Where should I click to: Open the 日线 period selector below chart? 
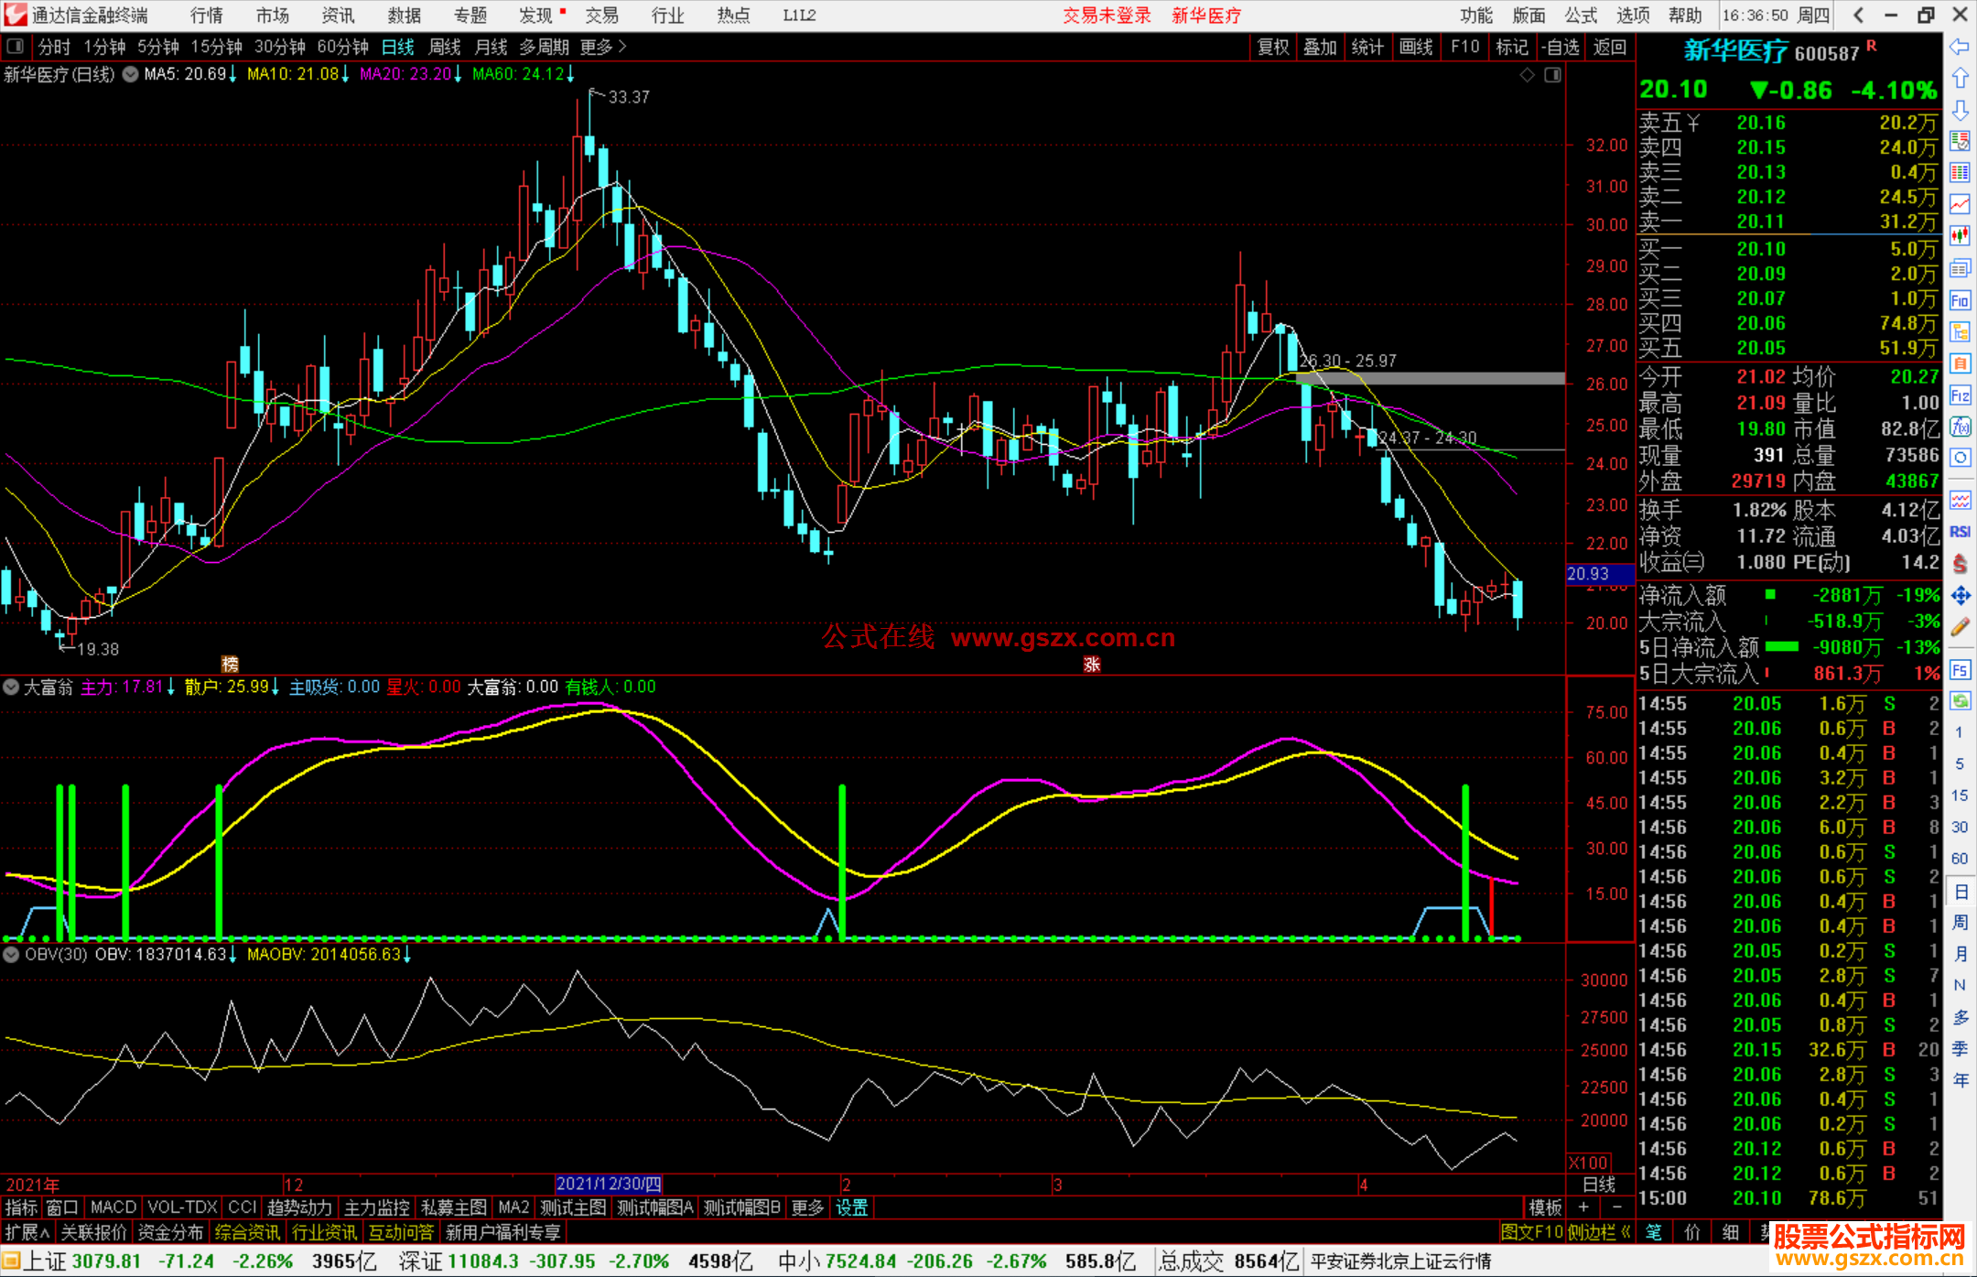[x=1599, y=1185]
